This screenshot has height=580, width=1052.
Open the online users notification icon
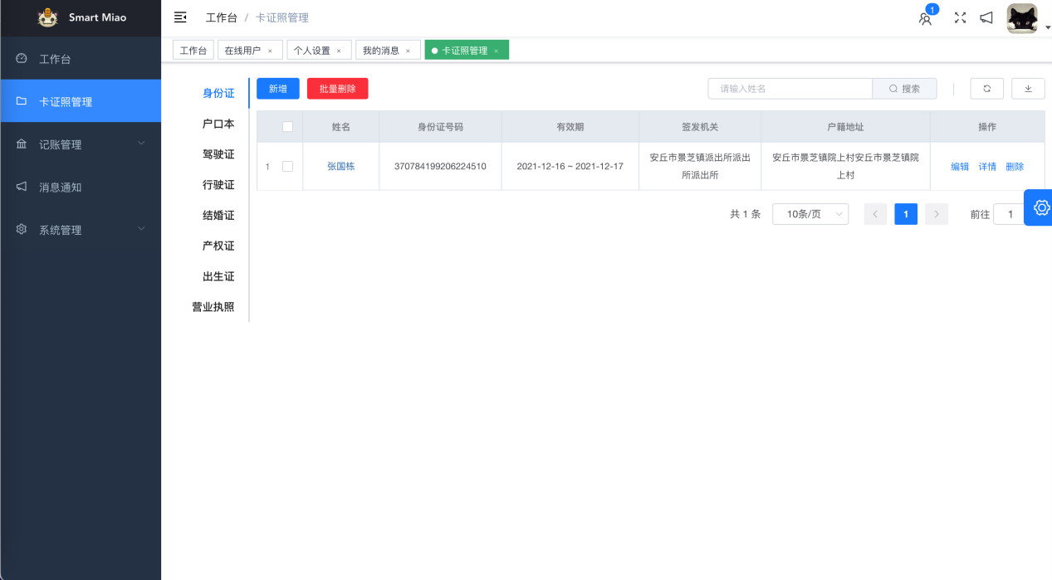(925, 18)
